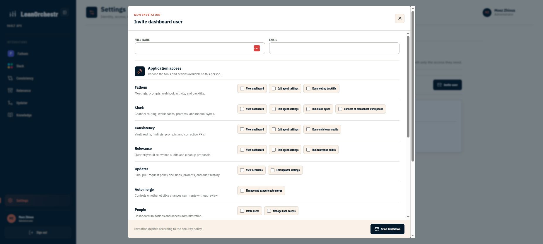Image resolution: width=543 pixels, height=244 pixels.
Task: Click the inner scrollbar up arrow
Action: point(408,33)
